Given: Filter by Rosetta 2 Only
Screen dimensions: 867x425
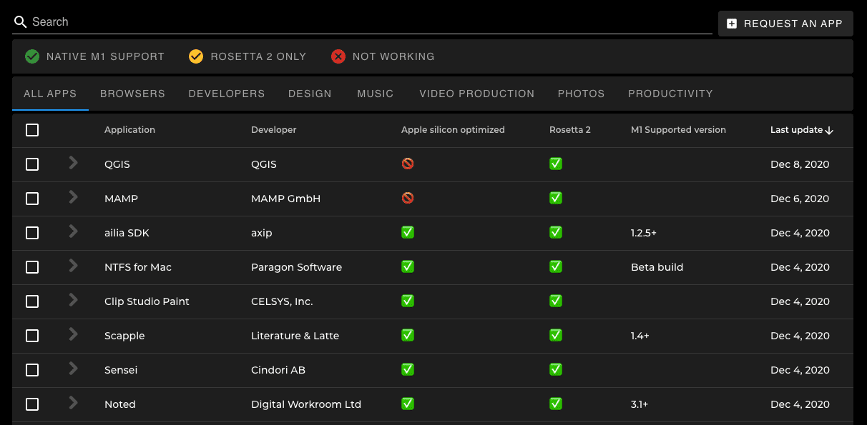Looking at the screenshot, I should [x=248, y=56].
